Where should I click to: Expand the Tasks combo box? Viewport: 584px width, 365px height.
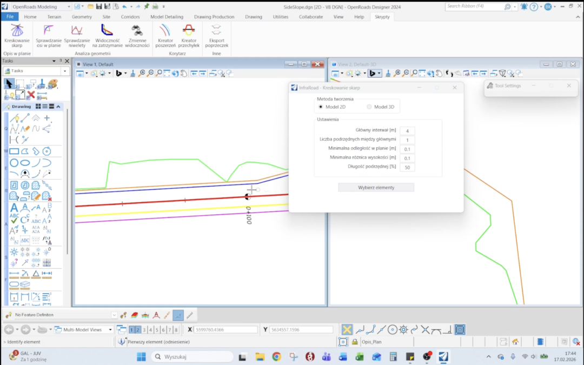(65, 71)
